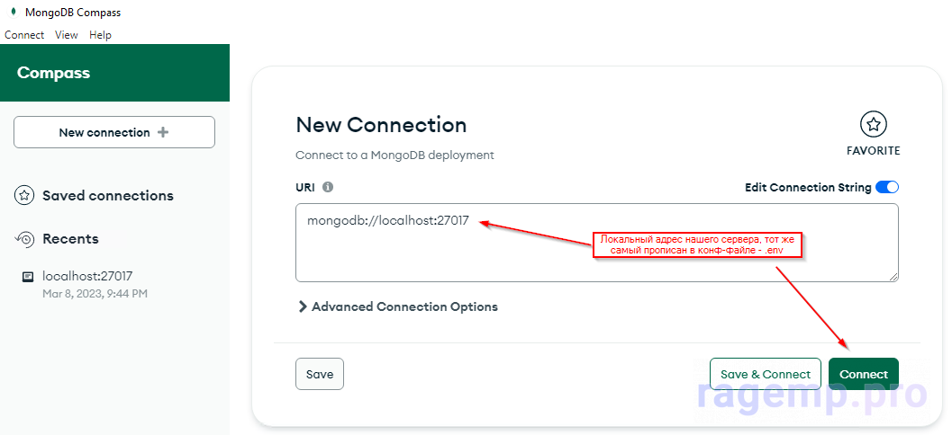Image resolution: width=952 pixels, height=435 pixels.
Task: Click the URI info icon
Action: [x=328, y=187]
